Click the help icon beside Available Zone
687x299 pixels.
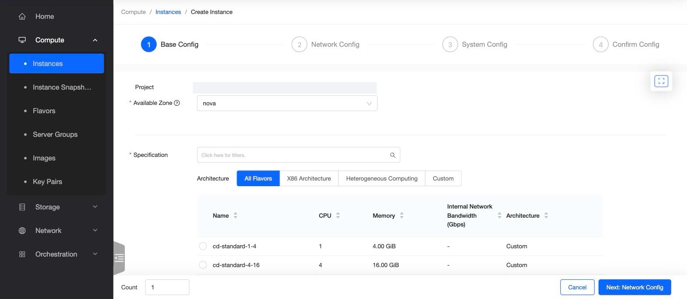177,103
